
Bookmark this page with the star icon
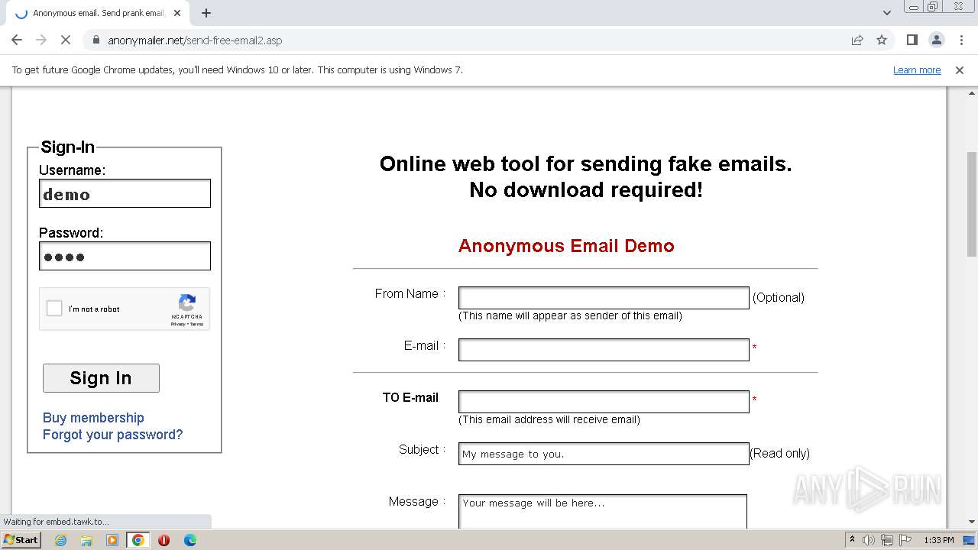point(882,40)
